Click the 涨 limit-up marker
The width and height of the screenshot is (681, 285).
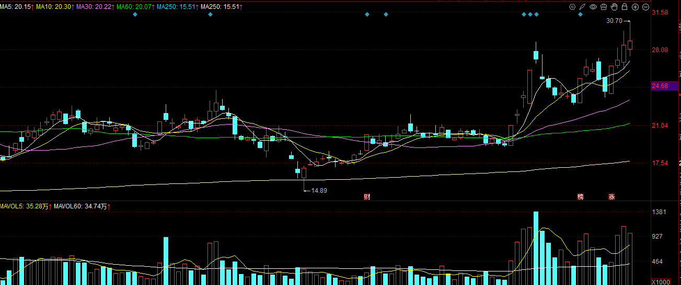(x=611, y=197)
